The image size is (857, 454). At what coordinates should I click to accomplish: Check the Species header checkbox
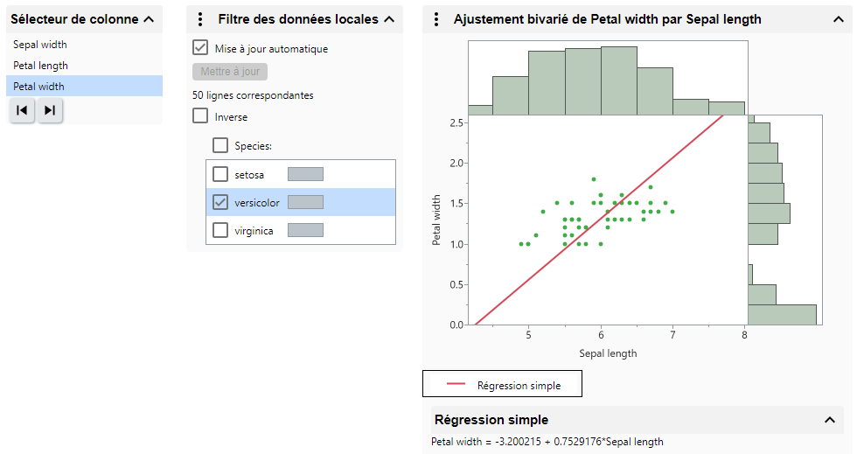[x=220, y=146]
